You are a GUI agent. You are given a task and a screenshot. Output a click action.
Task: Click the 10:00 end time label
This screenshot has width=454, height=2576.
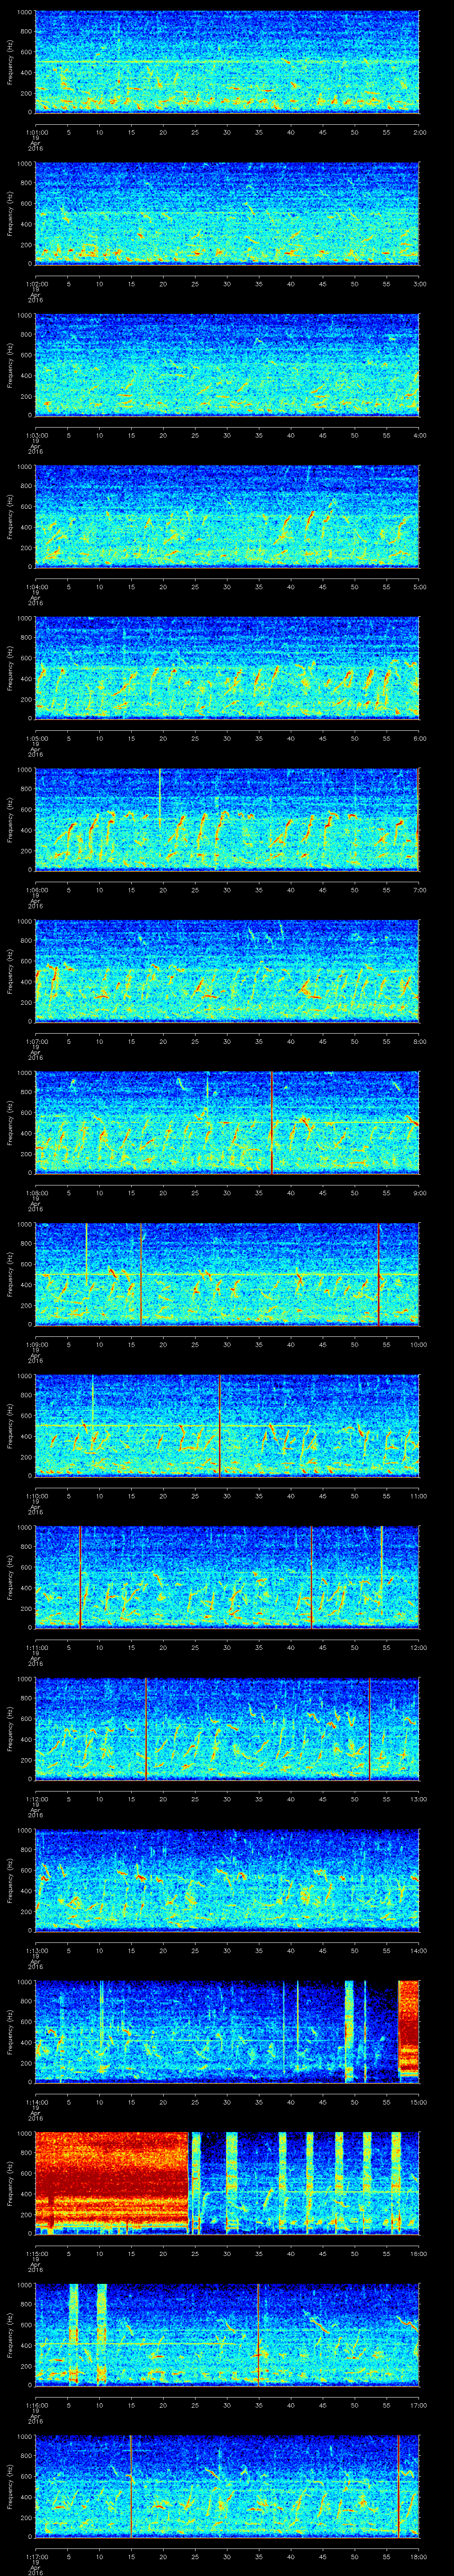click(x=419, y=1344)
